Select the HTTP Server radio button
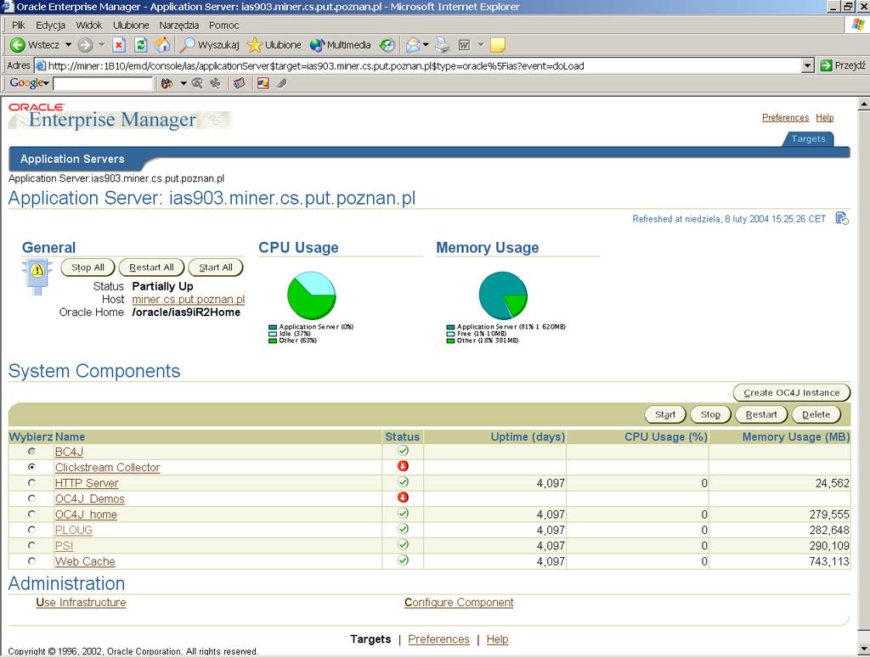Screen dimensions: 870x658 (x=31, y=483)
